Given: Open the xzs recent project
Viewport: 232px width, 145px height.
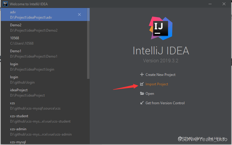Looking at the screenshot, I should [x=44, y=105].
